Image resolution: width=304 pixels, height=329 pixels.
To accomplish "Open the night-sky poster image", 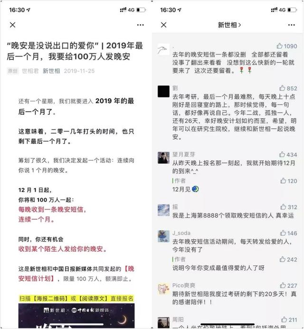I will coord(76,316).
